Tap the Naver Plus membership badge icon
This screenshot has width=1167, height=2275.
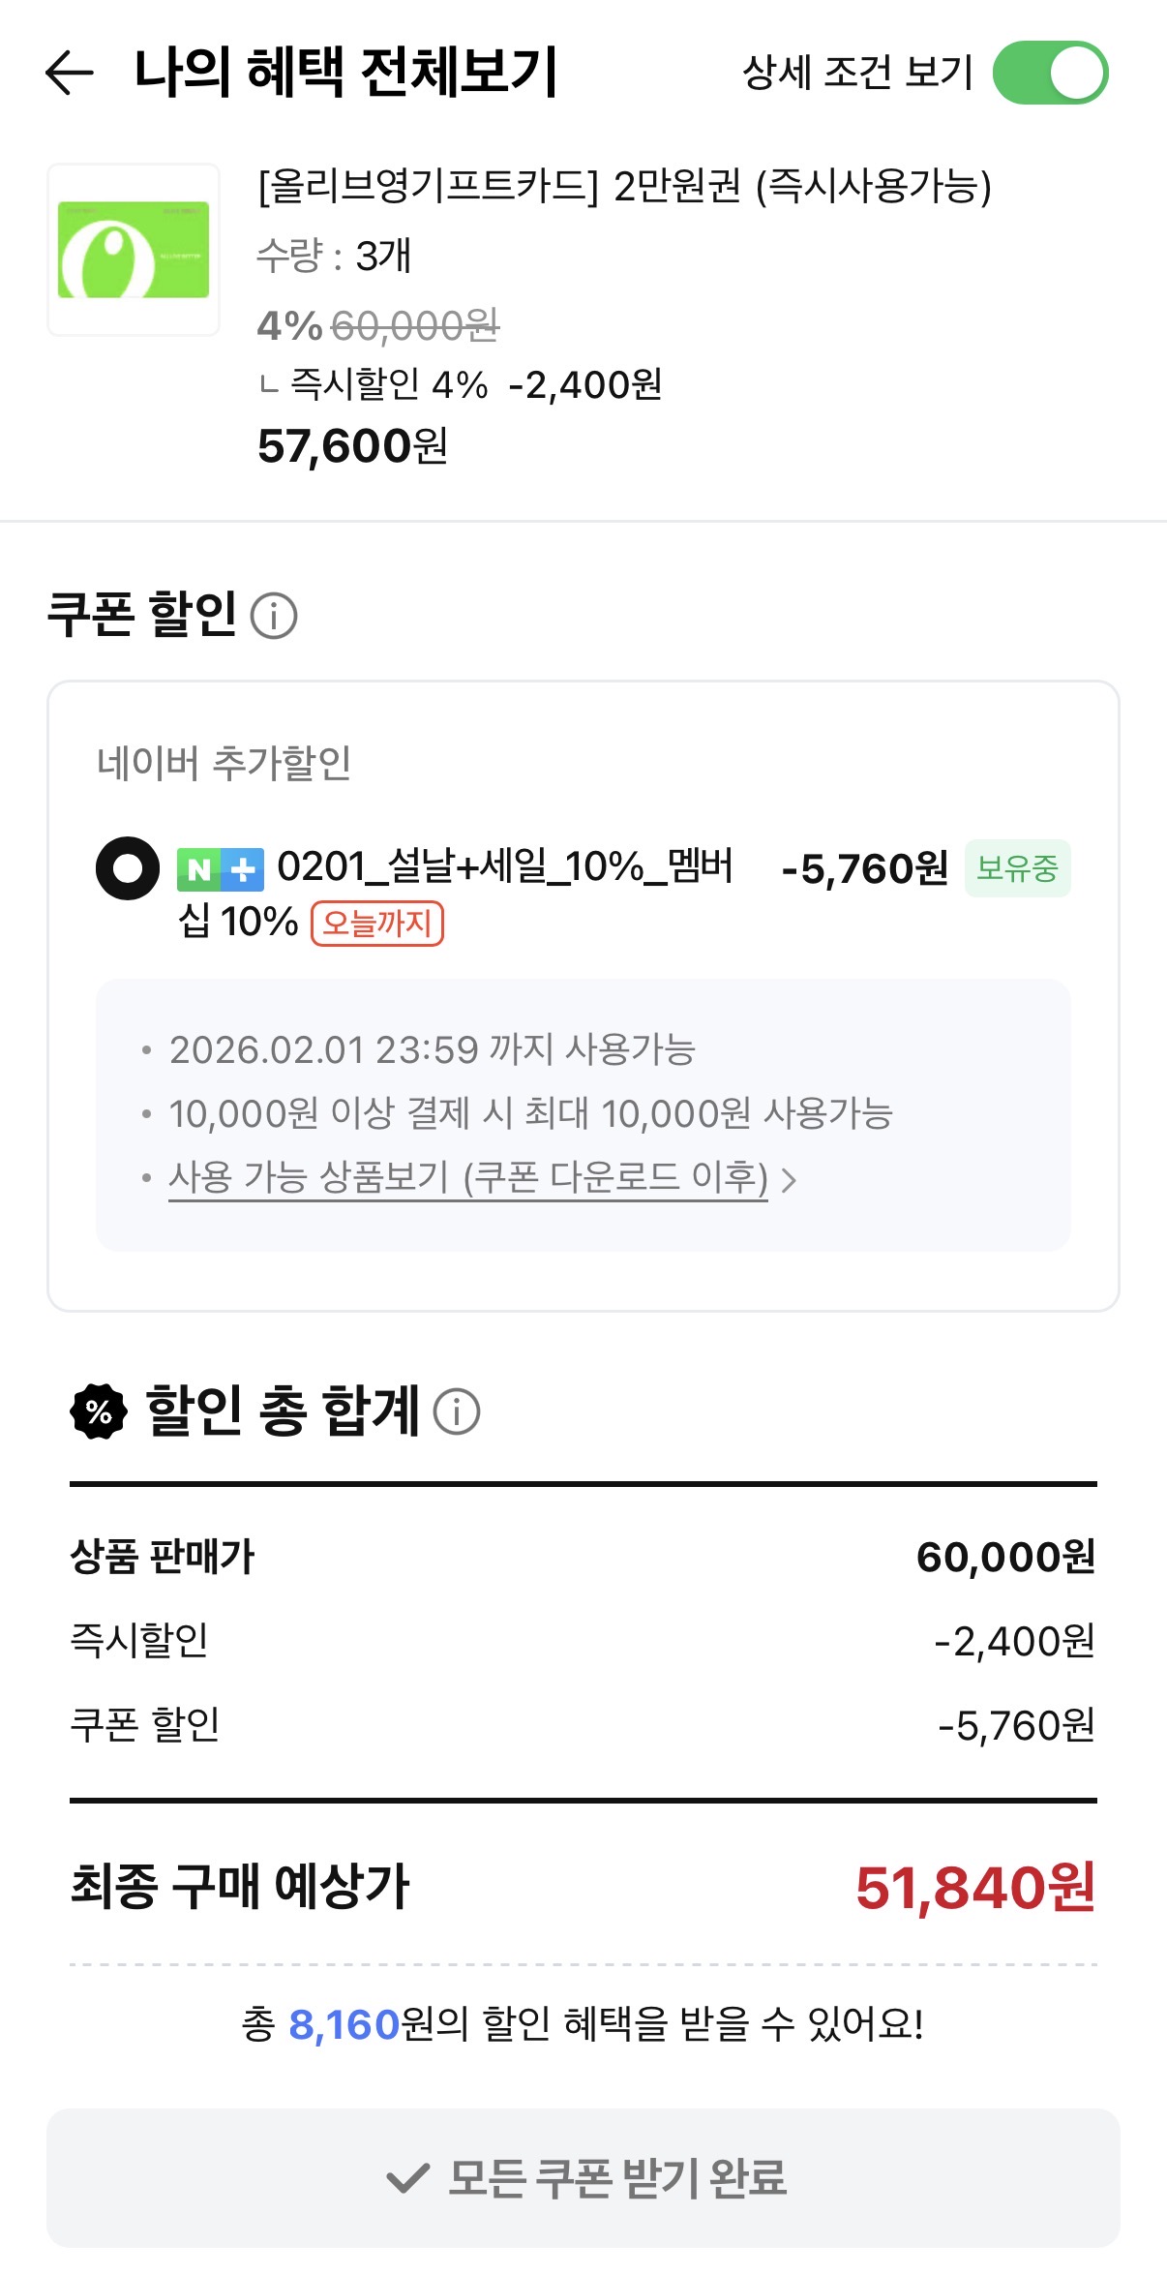tap(221, 869)
